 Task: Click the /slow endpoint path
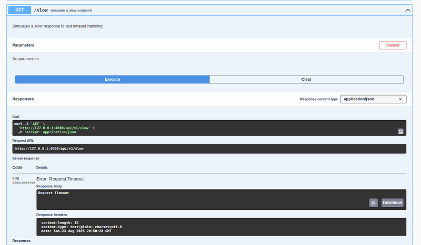41,10
